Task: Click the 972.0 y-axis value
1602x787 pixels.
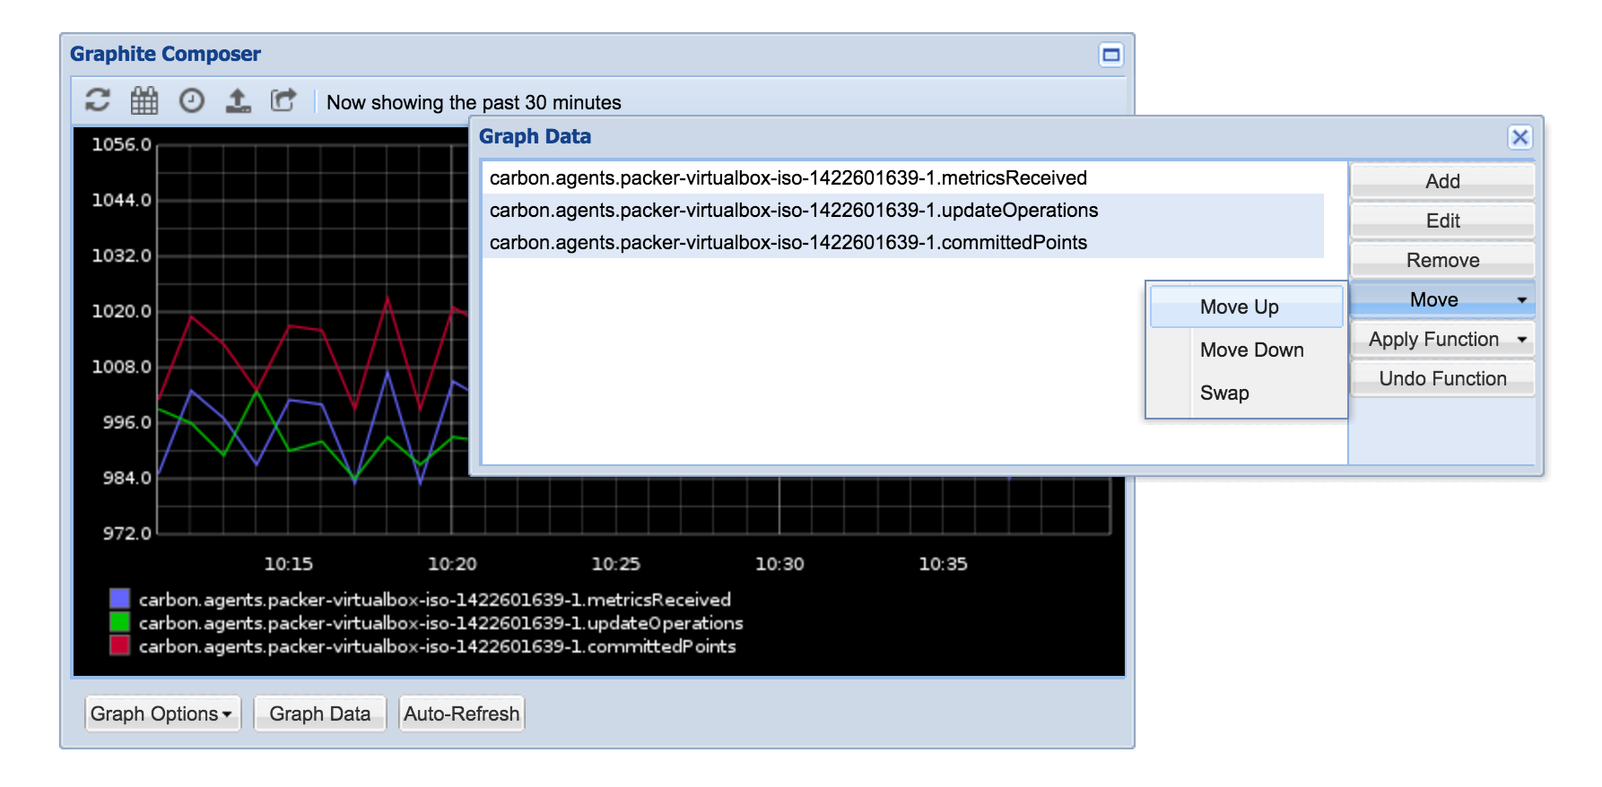Action: coord(127,533)
